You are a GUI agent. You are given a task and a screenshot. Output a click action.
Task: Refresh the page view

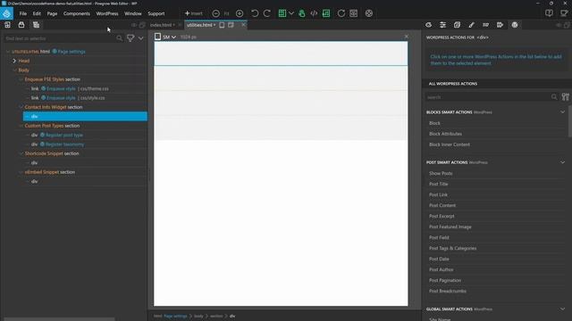pos(341,13)
